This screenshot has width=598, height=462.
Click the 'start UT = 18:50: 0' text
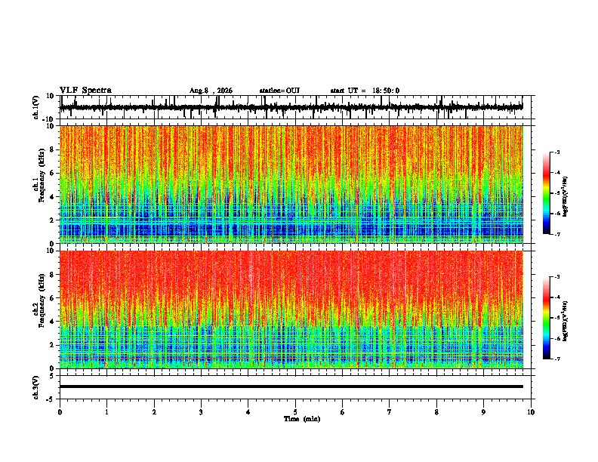coord(365,91)
